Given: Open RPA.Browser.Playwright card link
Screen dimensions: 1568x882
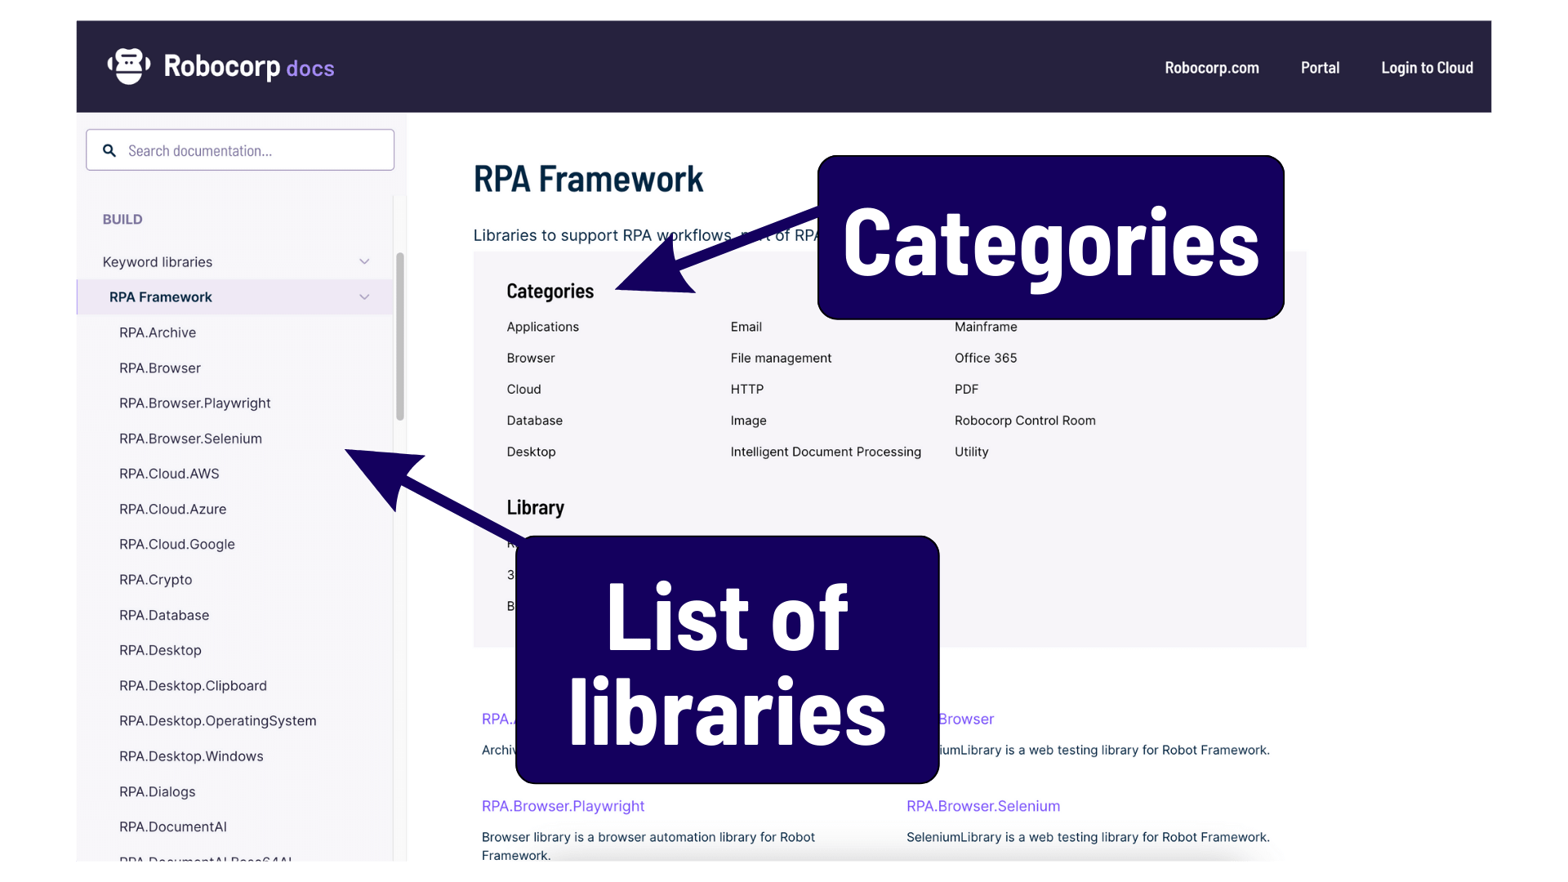Looking at the screenshot, I should click(x=563, y=806).
